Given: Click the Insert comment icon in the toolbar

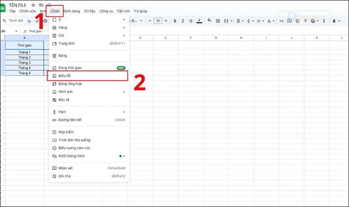Looking at the screenshot, I should click(290, 21).
